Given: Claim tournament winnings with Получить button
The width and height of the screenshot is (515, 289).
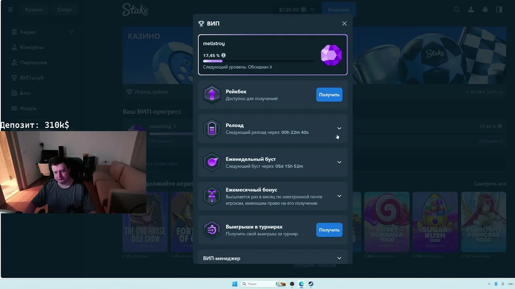Looking at the screenshot, I should click(x=329, y=230).
